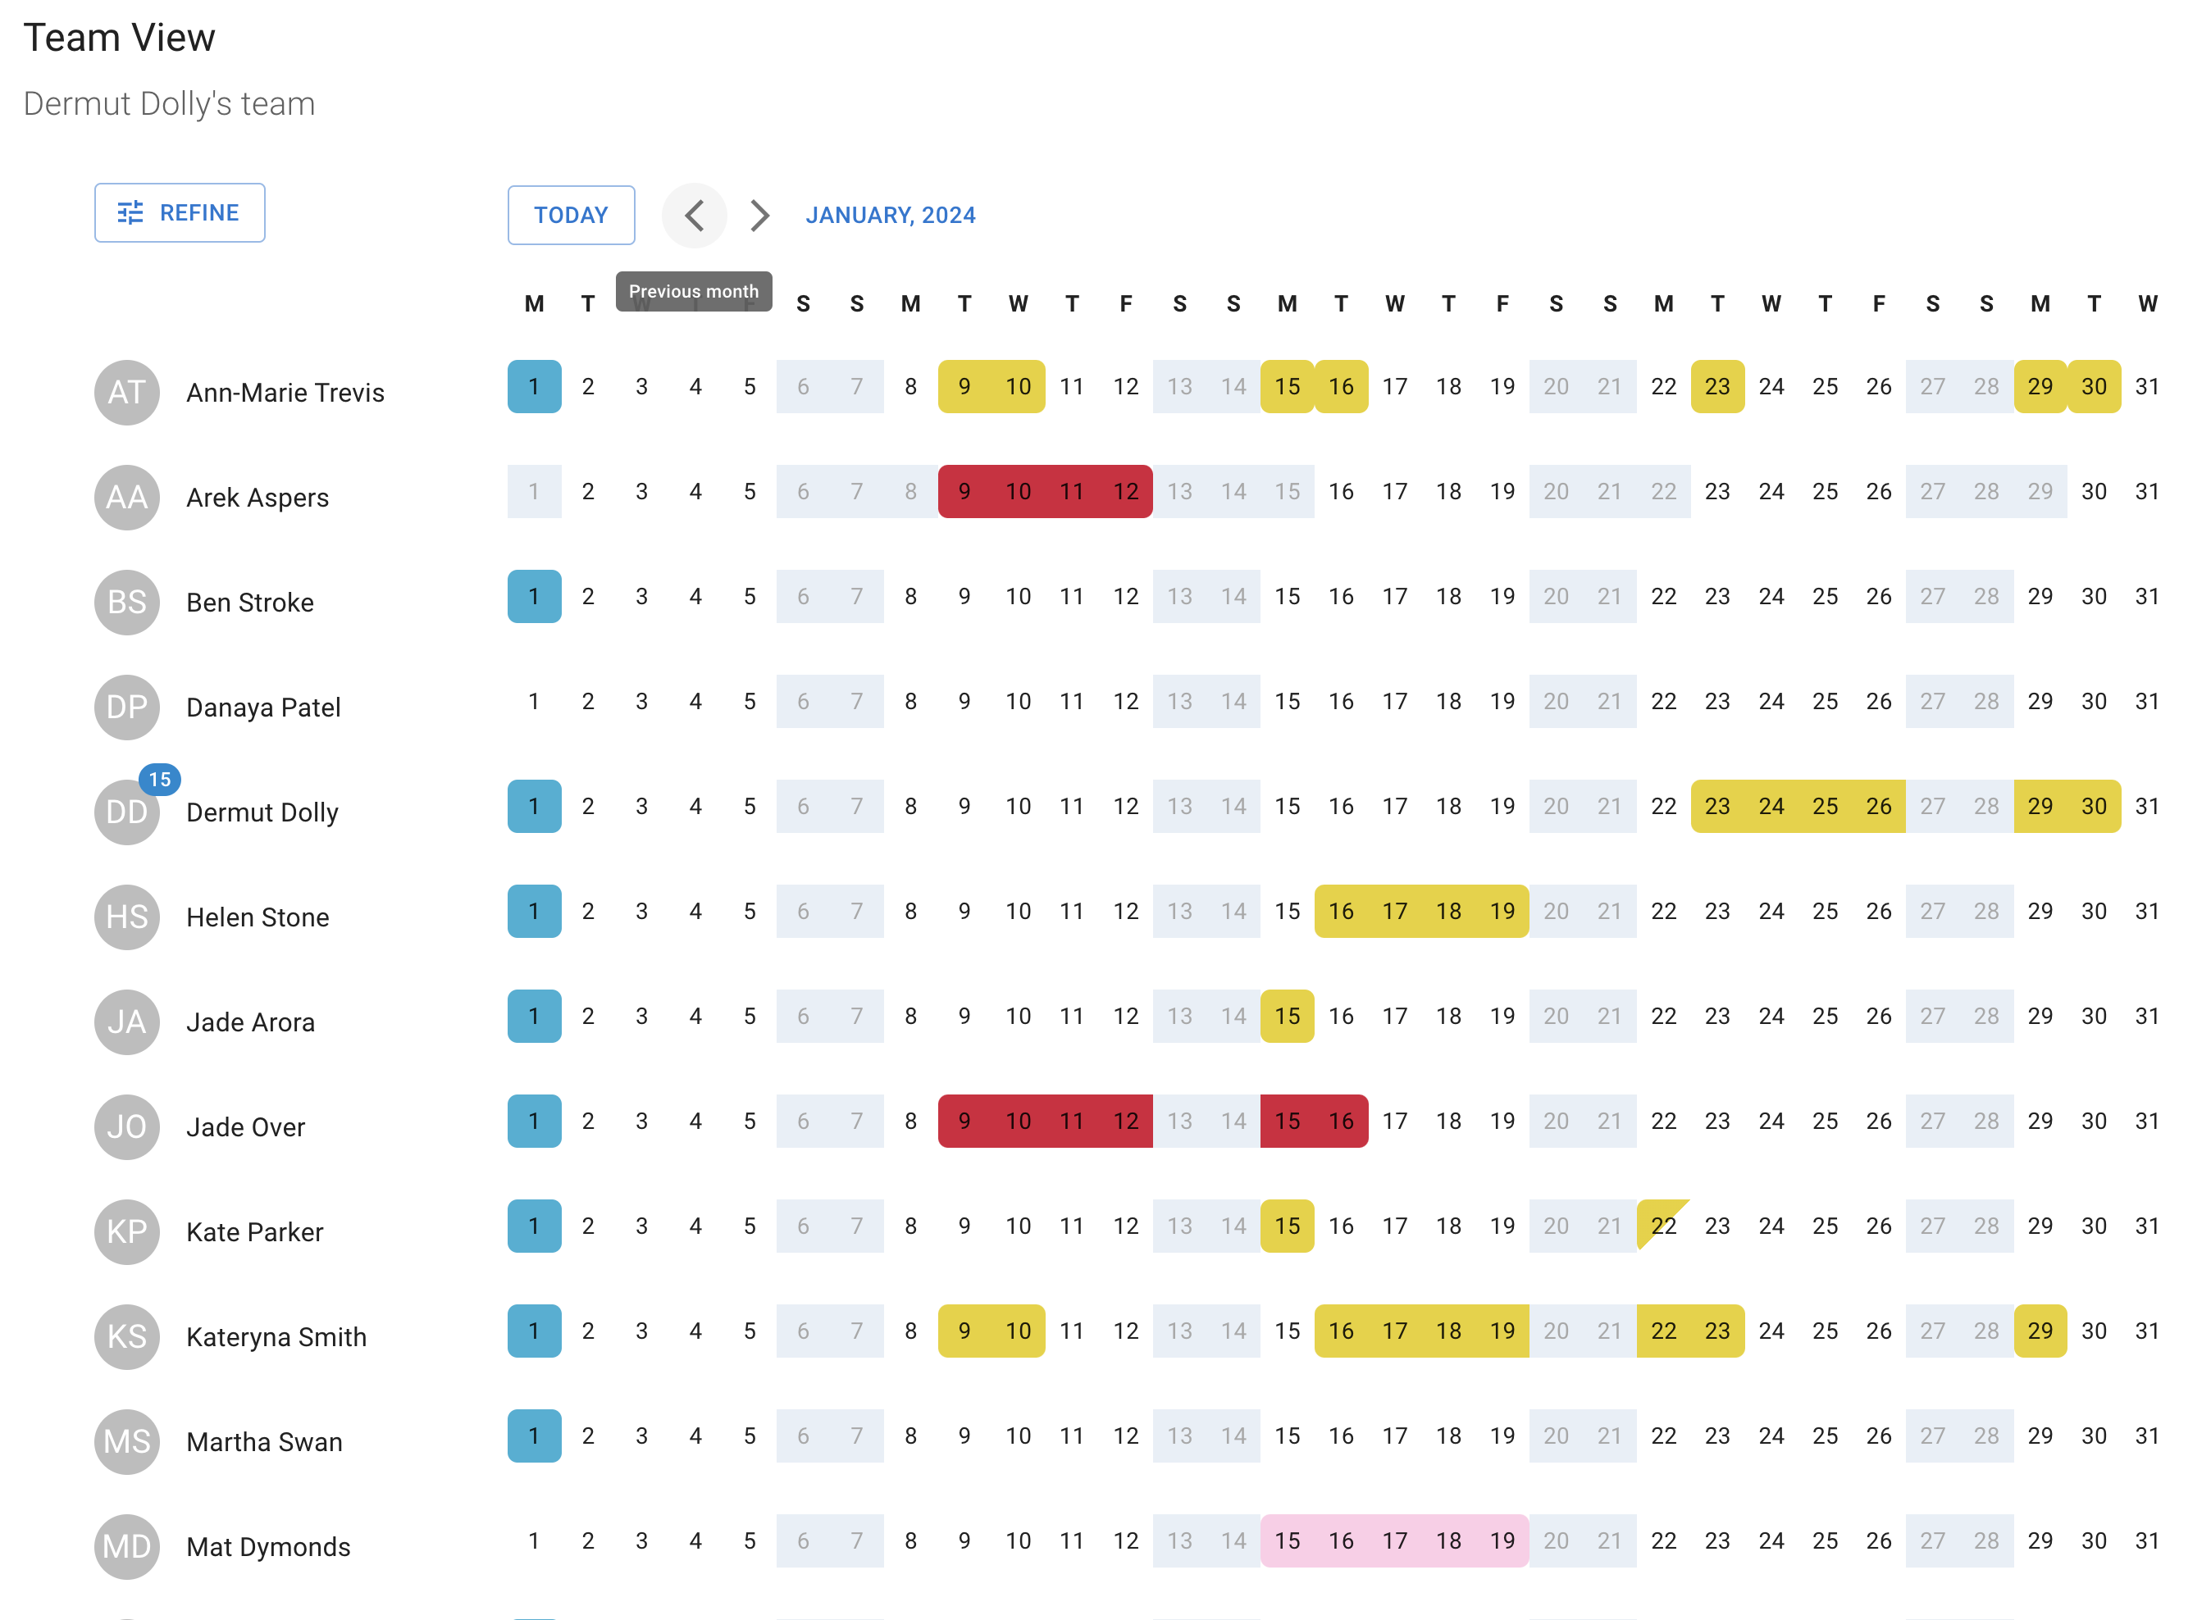The width and height of the screenshot is (2211, 1620).
Task: Open the JANUARY, 2024 month selector
Action: 890,215
